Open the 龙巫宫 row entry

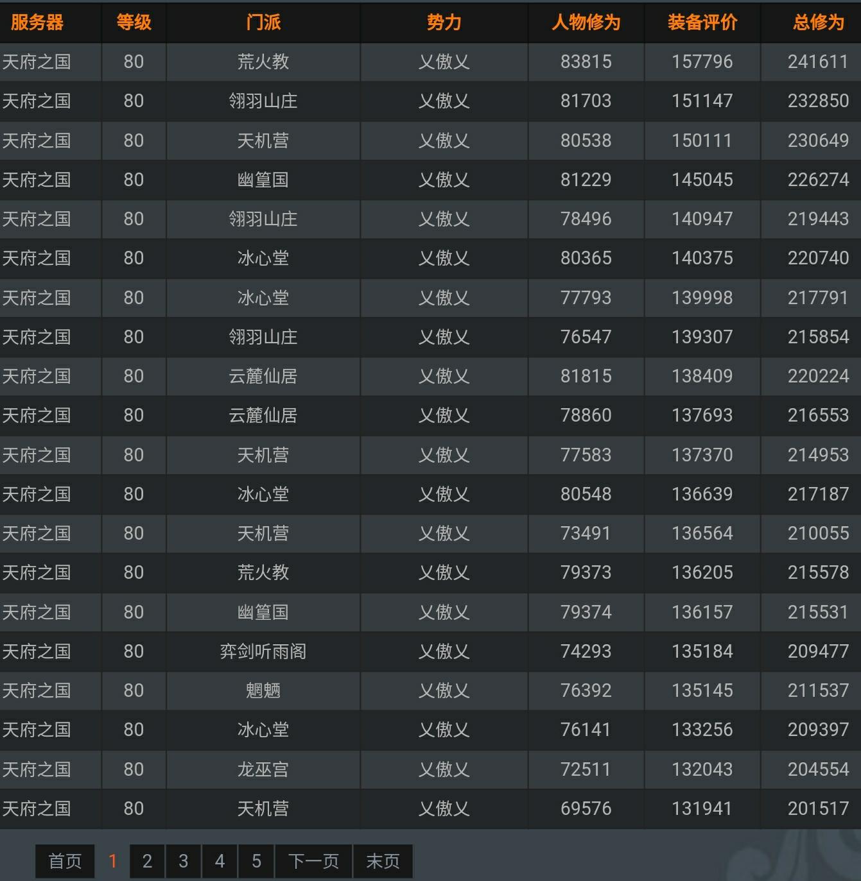263,769
